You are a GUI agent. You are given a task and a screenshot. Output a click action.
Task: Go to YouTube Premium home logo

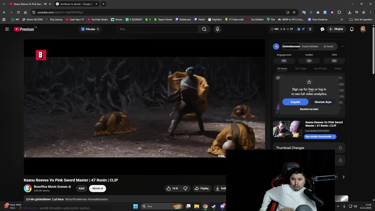coord(24,29)
